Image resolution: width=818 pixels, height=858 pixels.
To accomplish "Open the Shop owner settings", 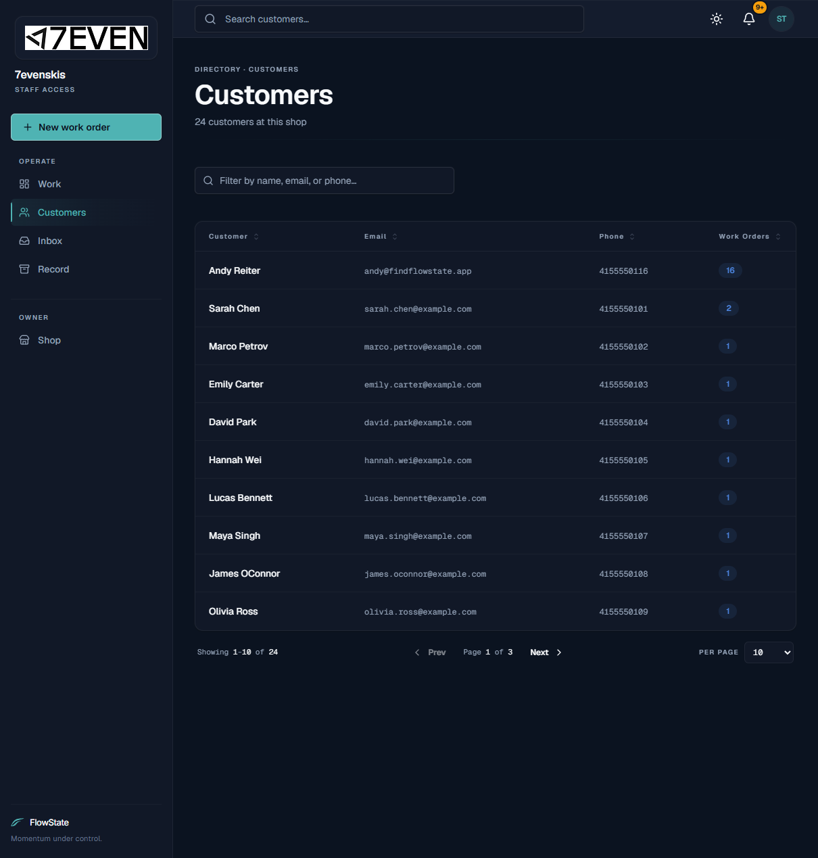I will pos(87,340).
